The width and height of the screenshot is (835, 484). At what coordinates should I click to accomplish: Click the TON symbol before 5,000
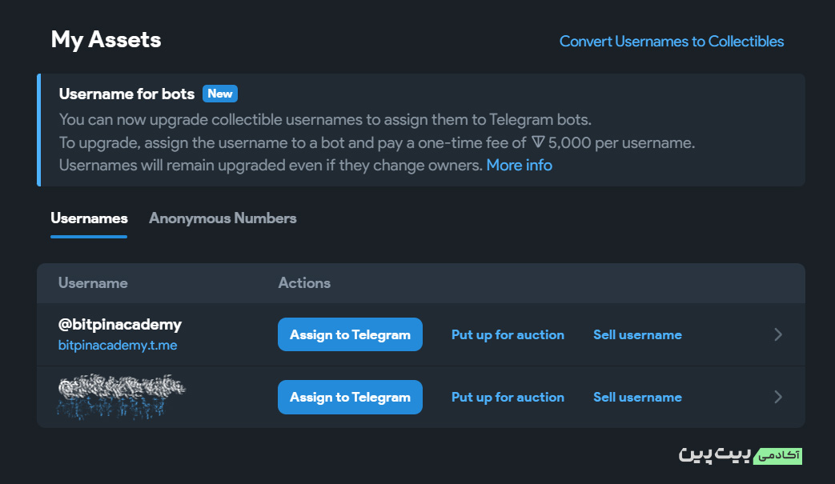click(x=538, y=142)
